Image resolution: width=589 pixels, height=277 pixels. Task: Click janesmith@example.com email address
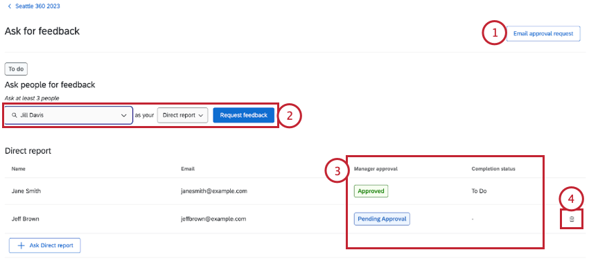click(214, 191)
